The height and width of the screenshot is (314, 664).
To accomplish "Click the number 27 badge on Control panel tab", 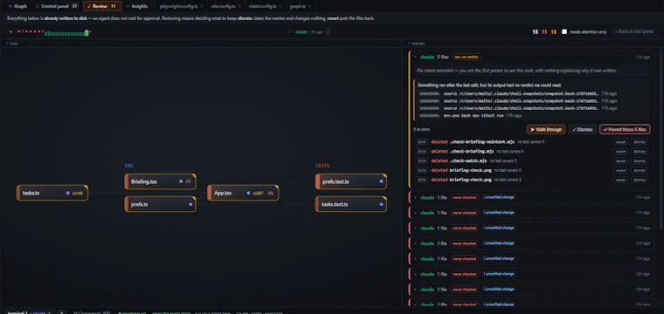I will [x=74, y=6].
